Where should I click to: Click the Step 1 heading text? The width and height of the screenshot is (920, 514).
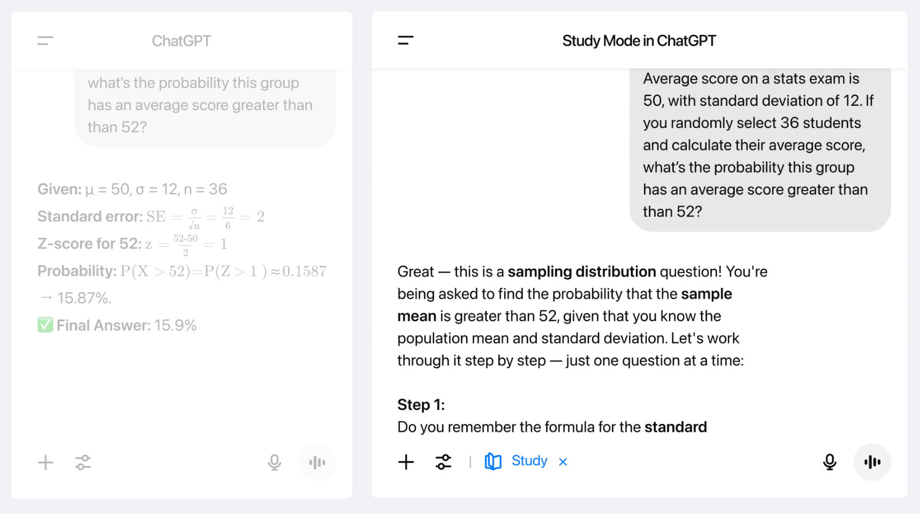tap(421, 405)
